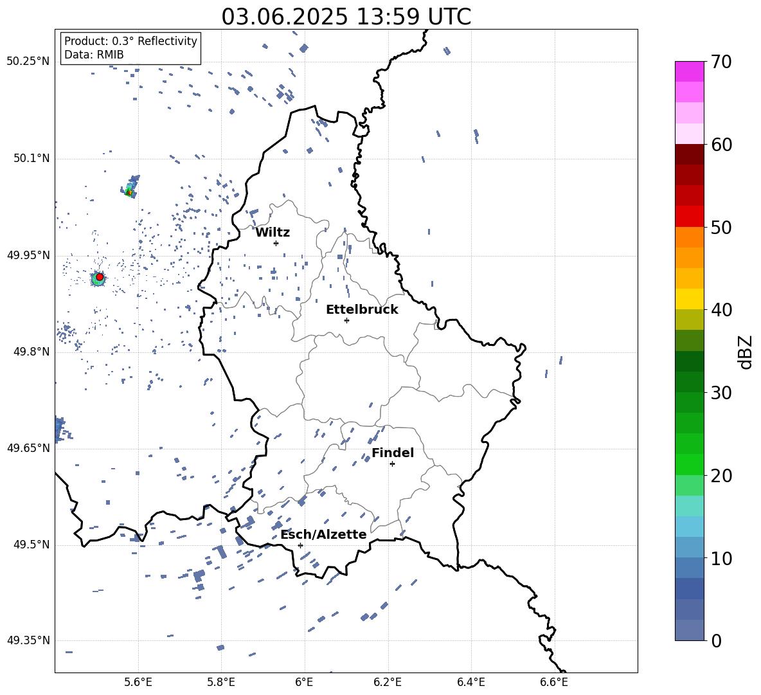Click the 49.35°N latitude label
Viewport: 761px width, 695px height.
[28, 640]
